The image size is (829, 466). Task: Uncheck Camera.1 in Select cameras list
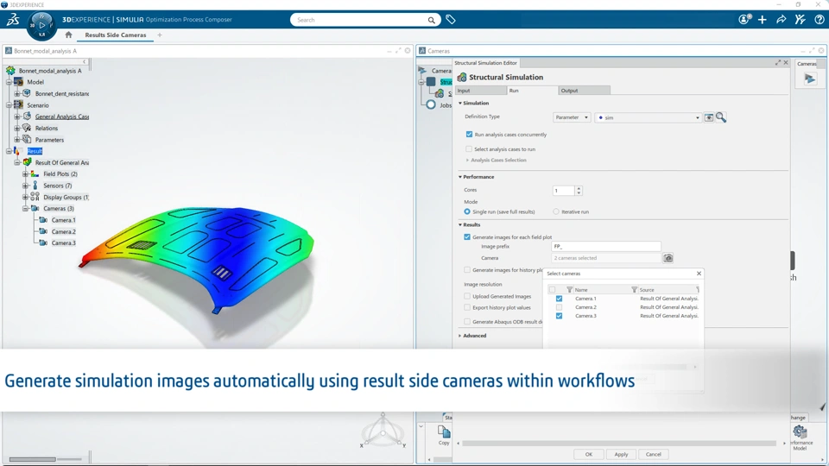559,299
